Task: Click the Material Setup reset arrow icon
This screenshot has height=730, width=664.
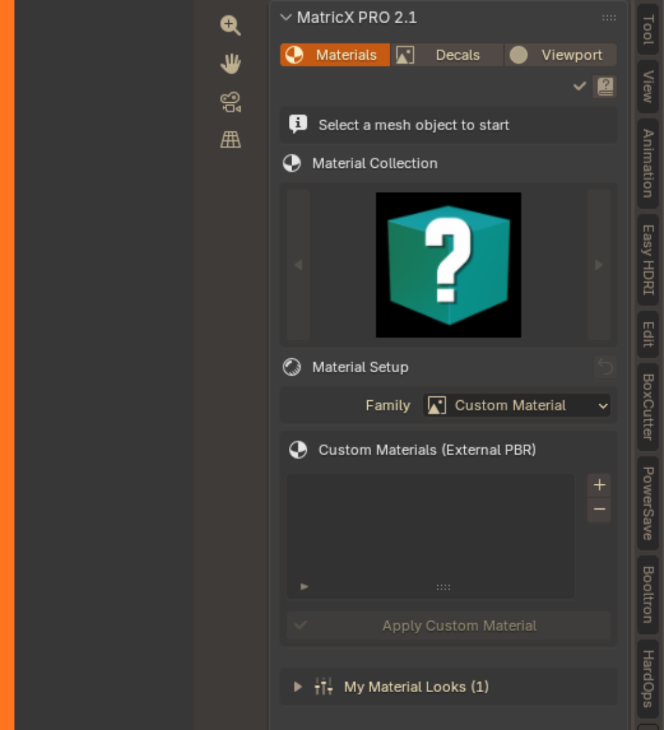Action: click(605, 367)
